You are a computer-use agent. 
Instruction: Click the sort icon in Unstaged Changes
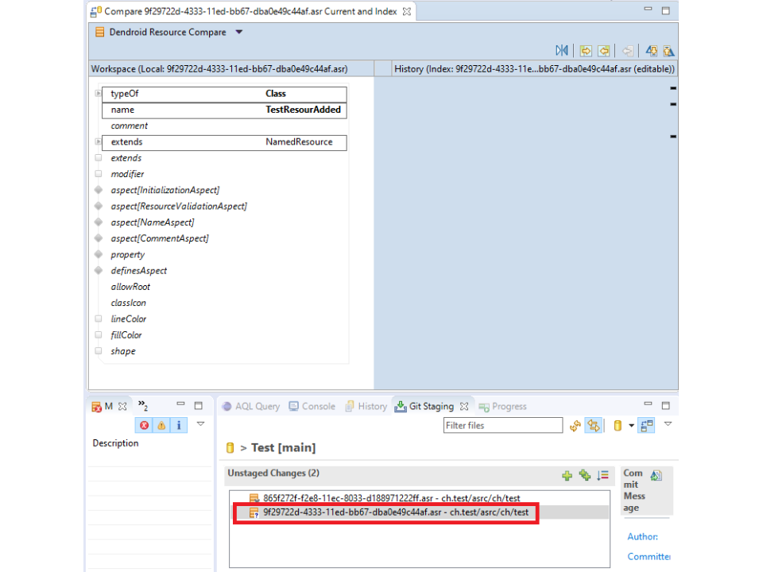point(603,475)
